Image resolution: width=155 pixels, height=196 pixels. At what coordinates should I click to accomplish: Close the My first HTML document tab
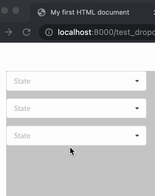pos(154,12)
